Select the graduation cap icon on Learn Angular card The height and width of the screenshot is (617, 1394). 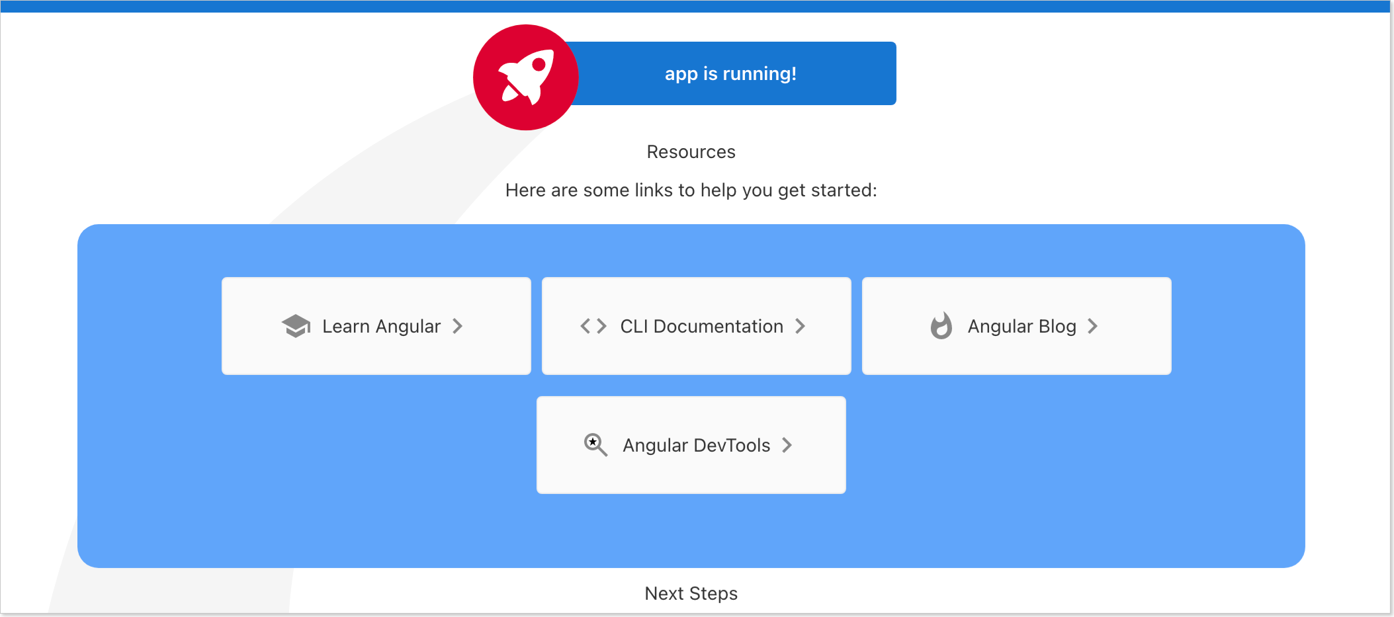coord(296,325)
